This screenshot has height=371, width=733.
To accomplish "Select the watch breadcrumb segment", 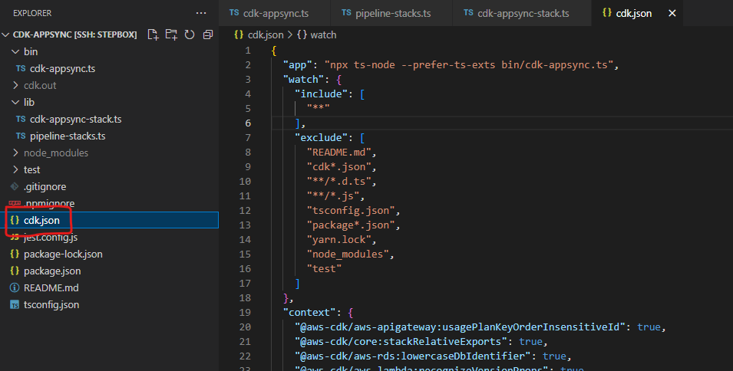I will tap(323, 34).
